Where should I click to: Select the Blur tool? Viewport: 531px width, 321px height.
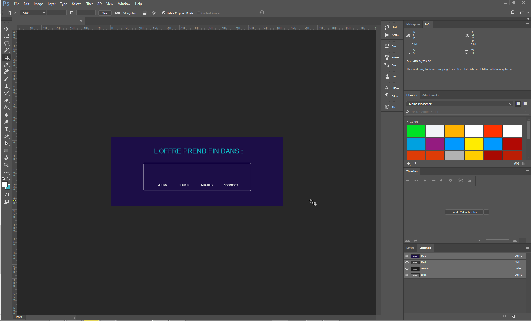(x=6, y=115)
